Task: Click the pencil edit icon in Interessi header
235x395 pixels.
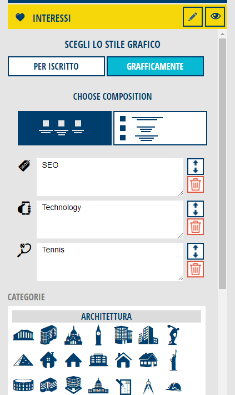Action: coord(193,17)
